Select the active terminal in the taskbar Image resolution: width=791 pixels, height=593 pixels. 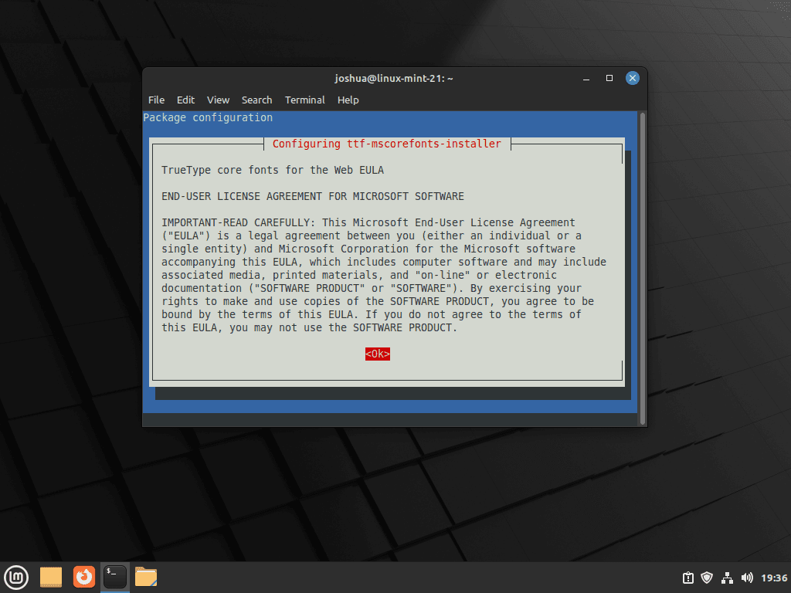click(114, 576)
